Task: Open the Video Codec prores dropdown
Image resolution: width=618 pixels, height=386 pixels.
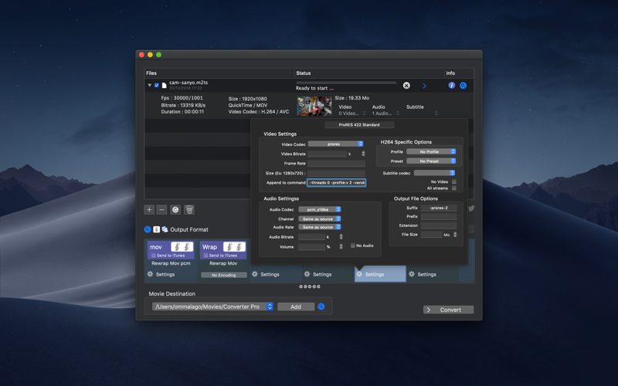Action: pos(335,144)
